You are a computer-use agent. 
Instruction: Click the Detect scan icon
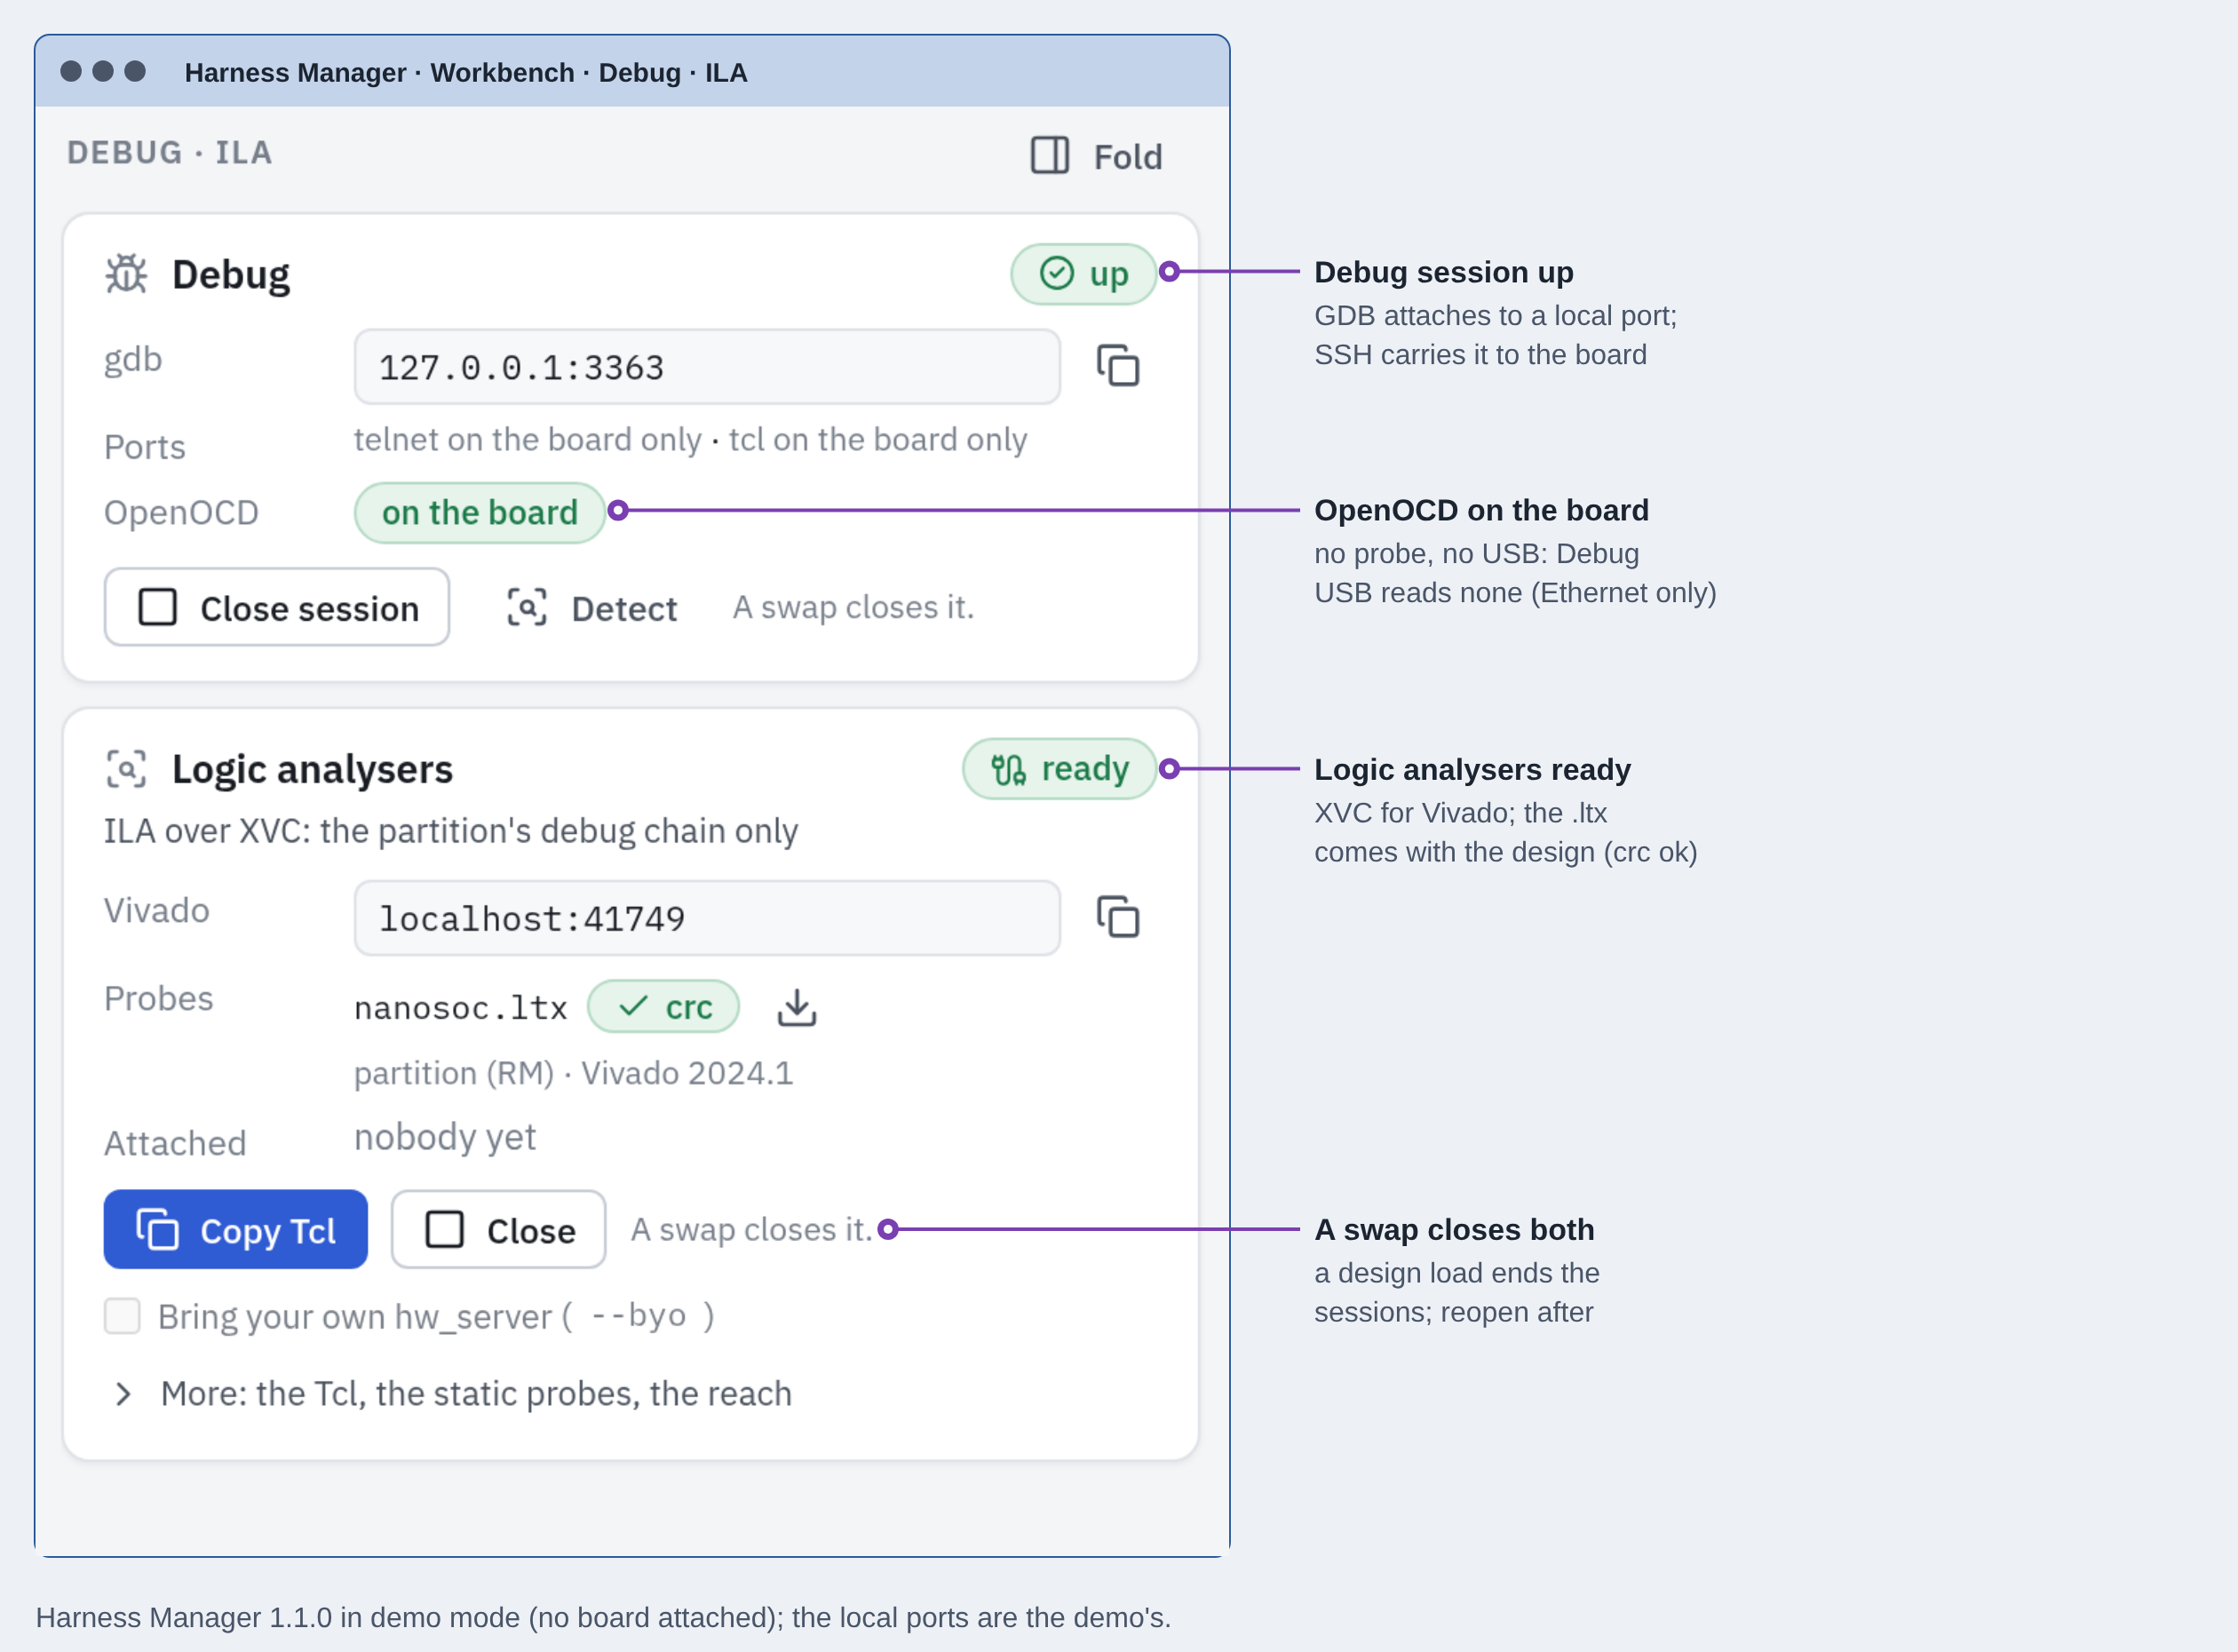pos(527,607)
